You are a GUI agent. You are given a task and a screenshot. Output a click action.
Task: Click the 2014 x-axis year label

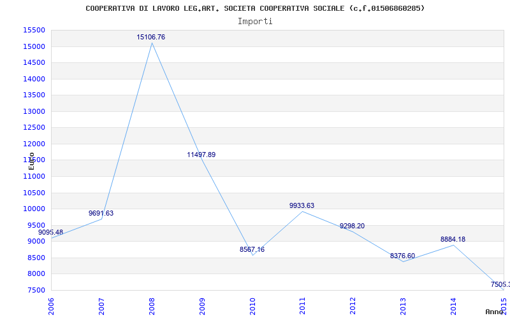453,306
